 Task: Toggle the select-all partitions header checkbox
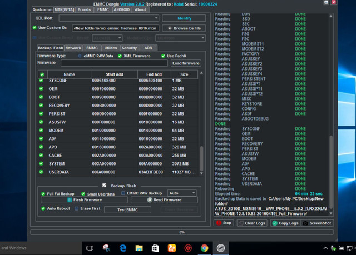(x=42, y=74)
